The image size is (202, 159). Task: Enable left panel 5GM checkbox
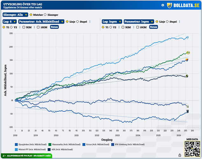[24, 27]
